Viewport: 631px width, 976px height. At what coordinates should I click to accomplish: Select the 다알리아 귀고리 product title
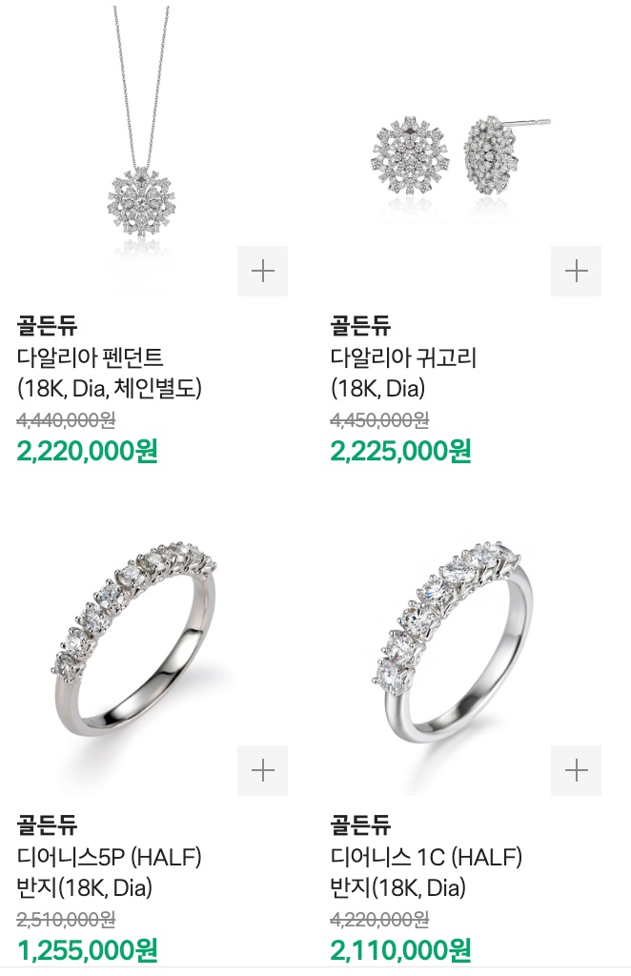(403, 373)
